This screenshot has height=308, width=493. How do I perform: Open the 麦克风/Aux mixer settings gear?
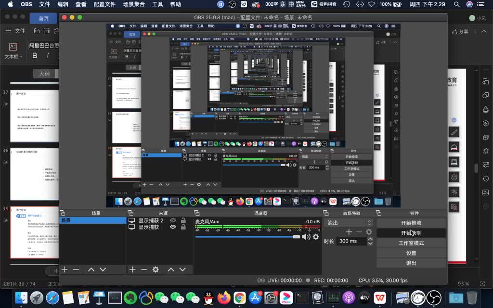tap(316, 237)
